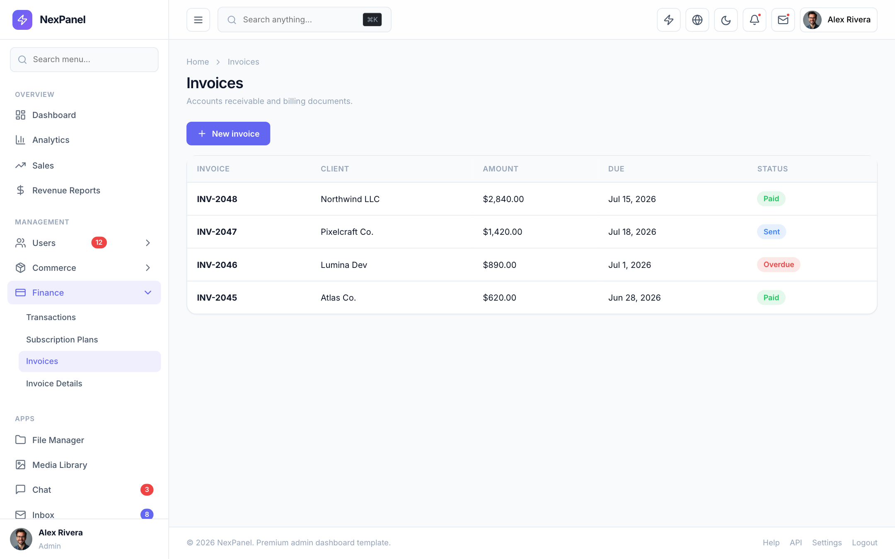Click the Inbox envelope icon in sidebar
Image resolution: width=895 pixels, height=559 pixels.
[20, 515]
